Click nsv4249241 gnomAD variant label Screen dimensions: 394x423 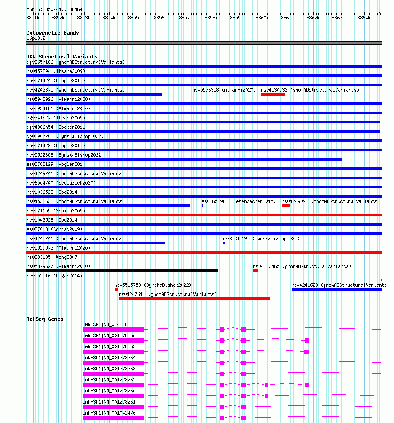[x=76, y=173]
